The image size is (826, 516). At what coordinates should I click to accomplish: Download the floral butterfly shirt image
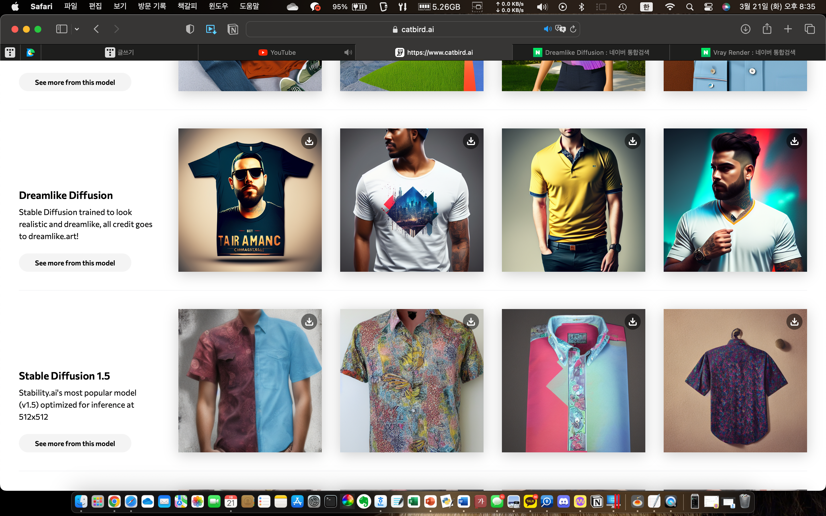[471, 321]
